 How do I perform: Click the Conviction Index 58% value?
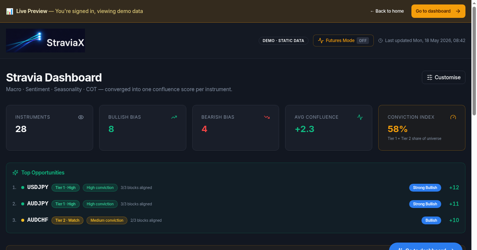(397, 129)
